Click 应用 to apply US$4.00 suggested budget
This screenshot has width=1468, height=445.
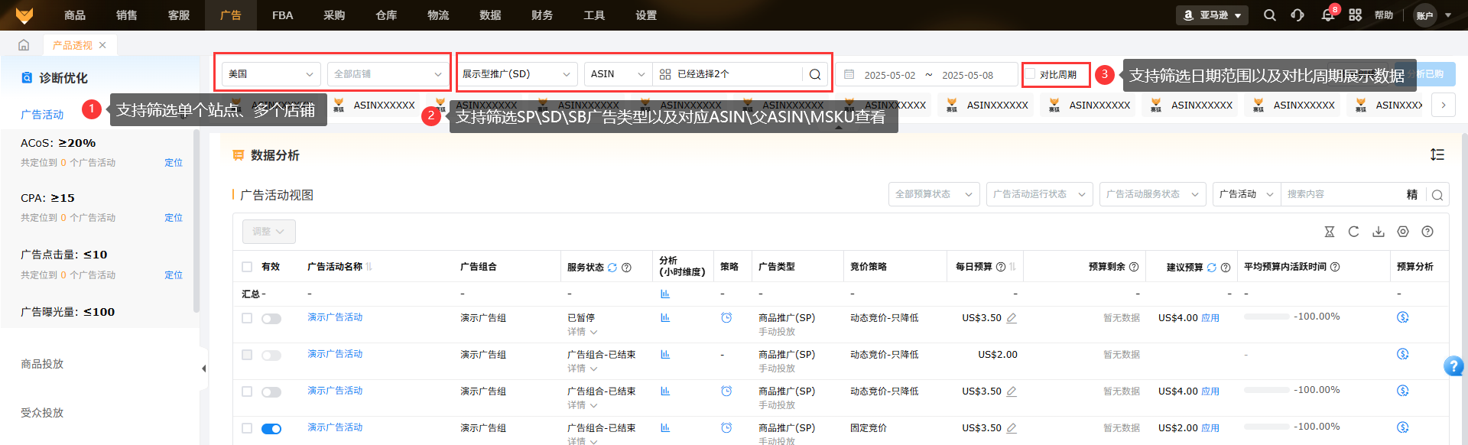pos(1210,318)
